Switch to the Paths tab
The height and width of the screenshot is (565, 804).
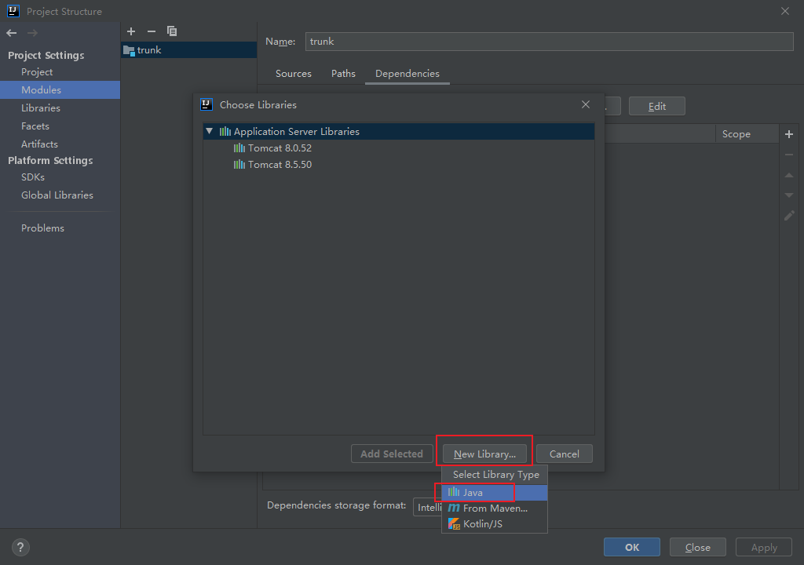click(343, 74)
